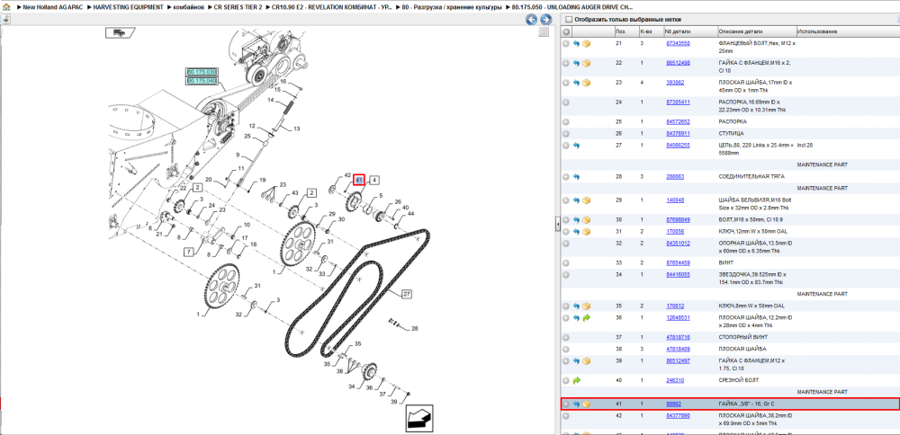Open part number link 84572652

(x=678, y=122)
